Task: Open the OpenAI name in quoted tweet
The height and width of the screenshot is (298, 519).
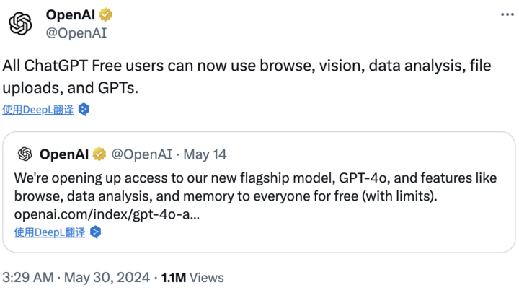Action: coord(64,154)
